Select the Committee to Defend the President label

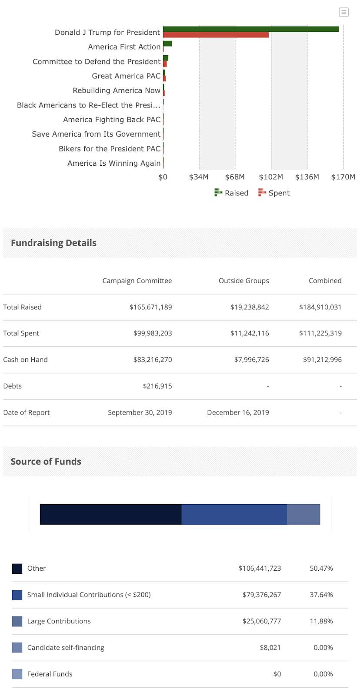pos(97,61)
